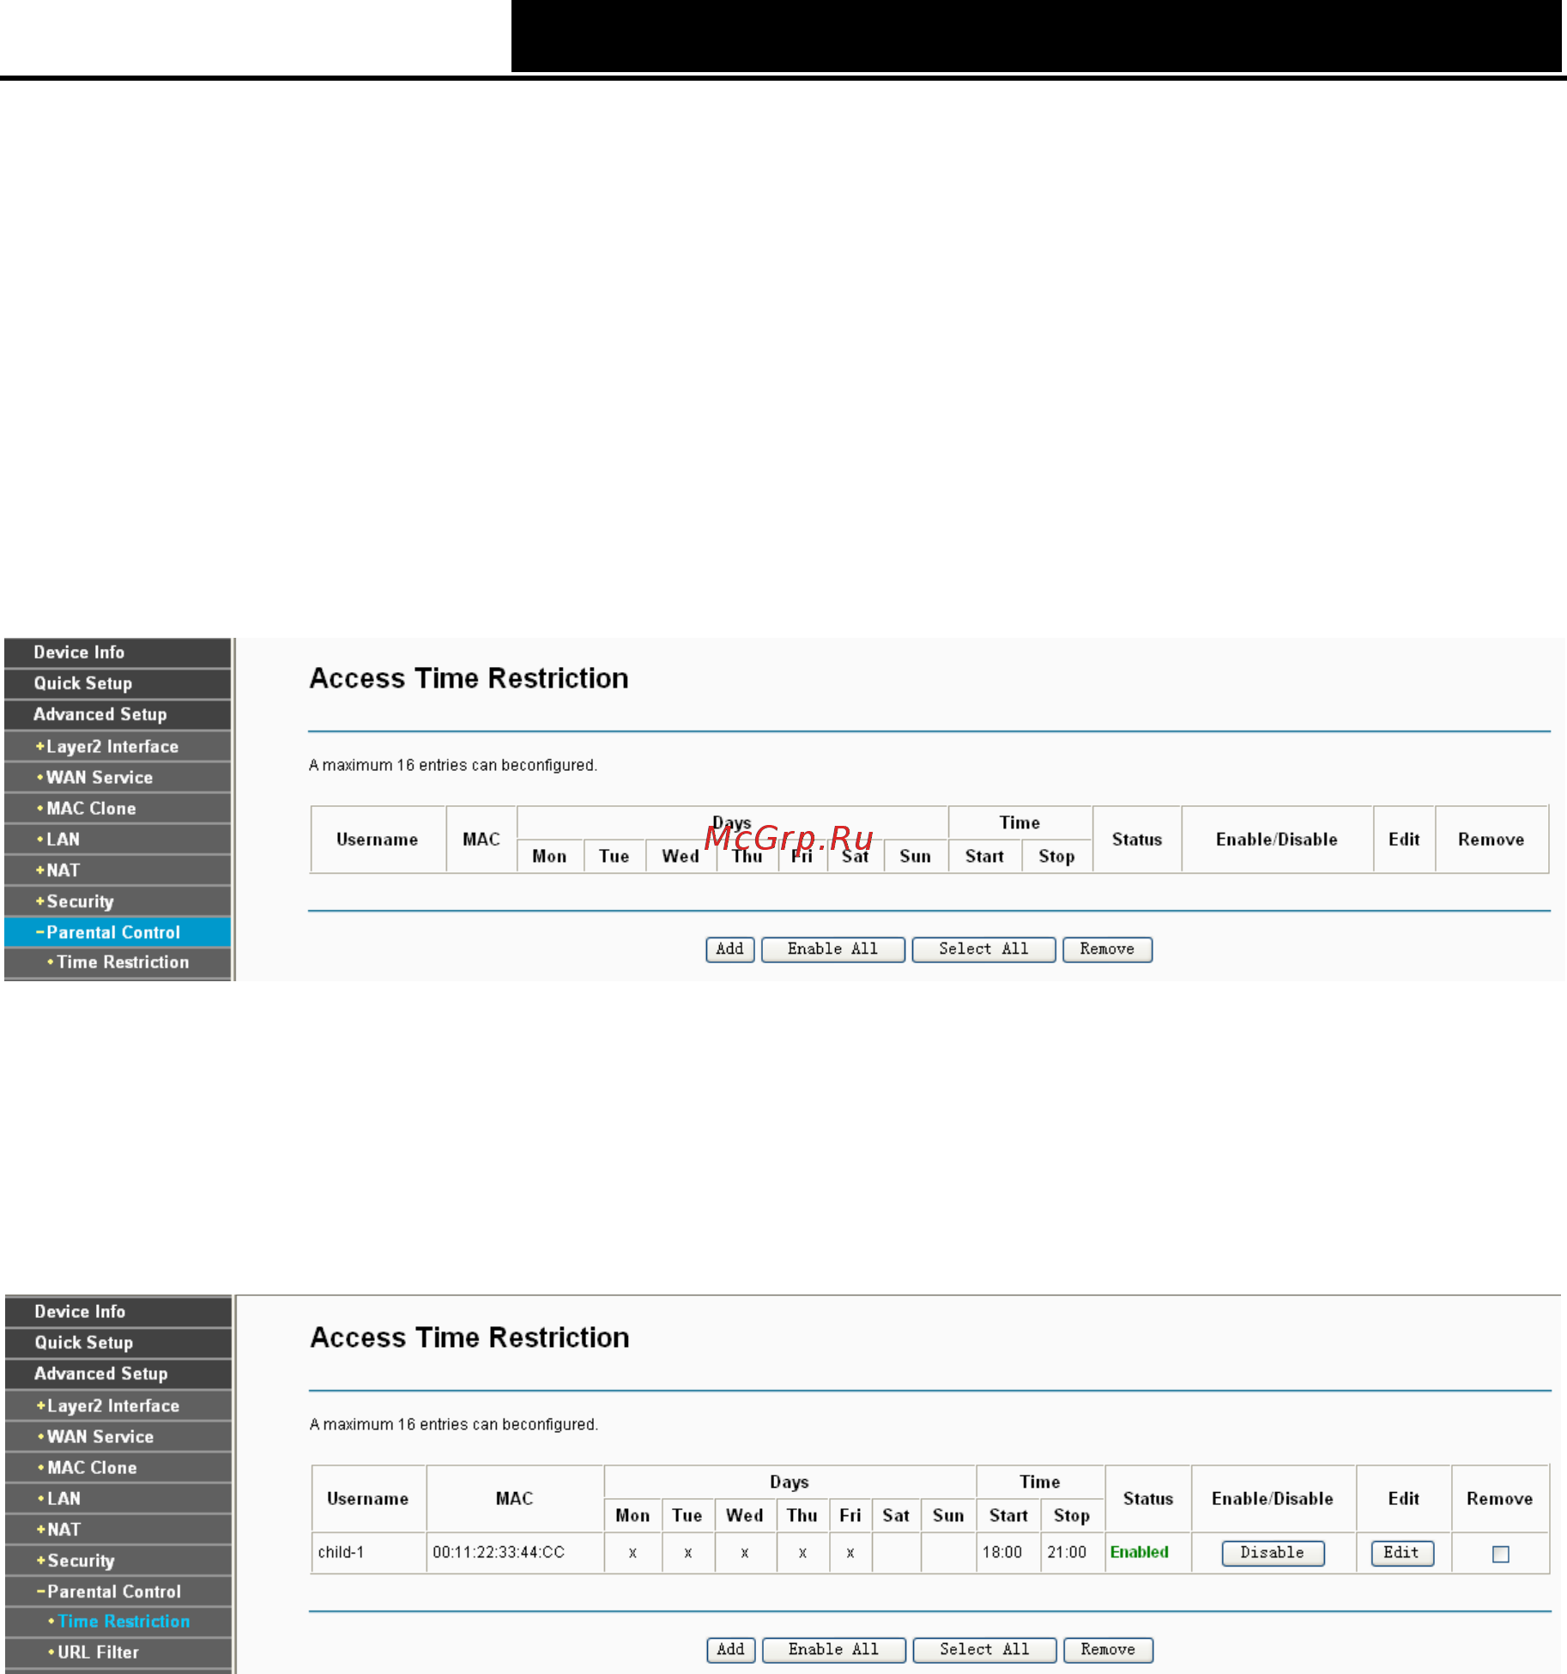
Task: Open Advanced Setup in the lower sidebar
Action: click(118, 1374)
